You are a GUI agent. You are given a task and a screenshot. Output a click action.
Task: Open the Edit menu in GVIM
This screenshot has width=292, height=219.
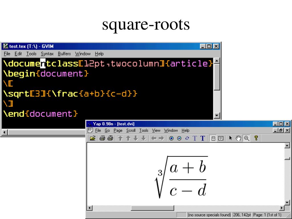point(18,54)
